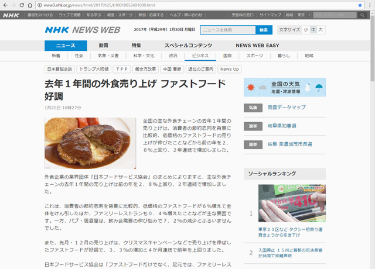Viewport: 375px width, 269px height.
Task: Open the 全国の天気 weather banner
Action: (x=284, y=87)
